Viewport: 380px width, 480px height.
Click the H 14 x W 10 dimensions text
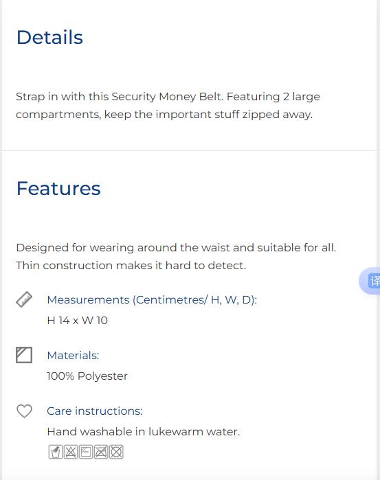tap(77, 321)
